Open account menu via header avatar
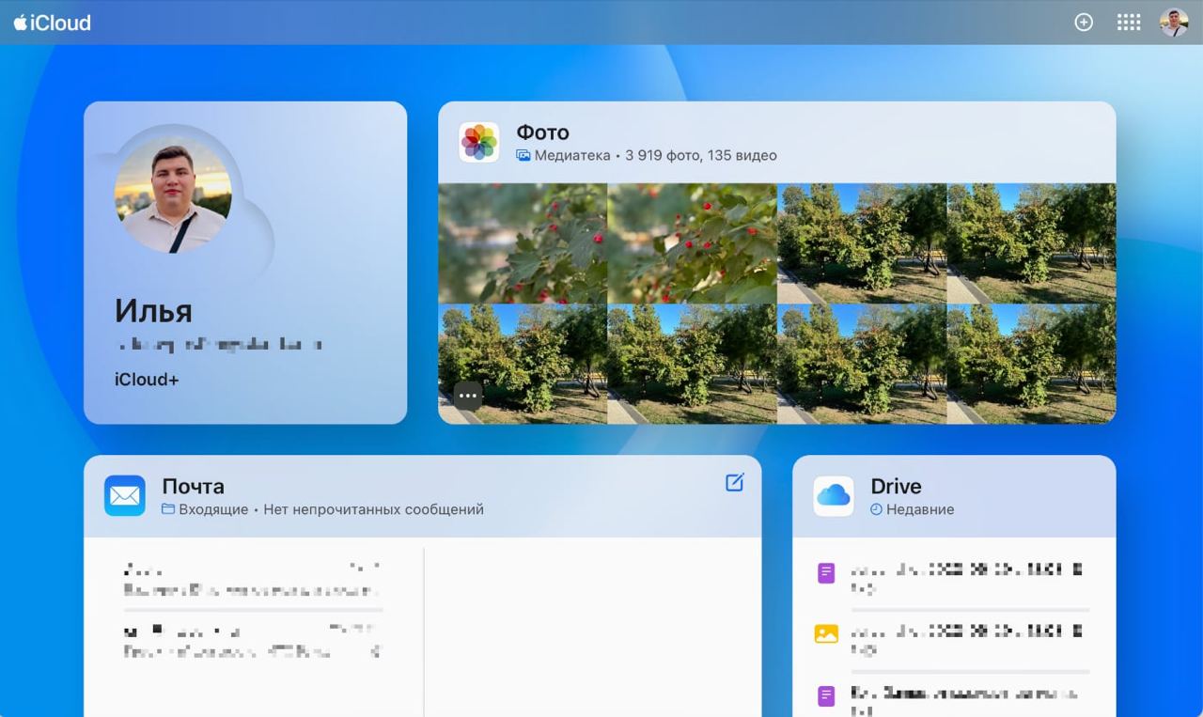 click(x=1174, y=23)
